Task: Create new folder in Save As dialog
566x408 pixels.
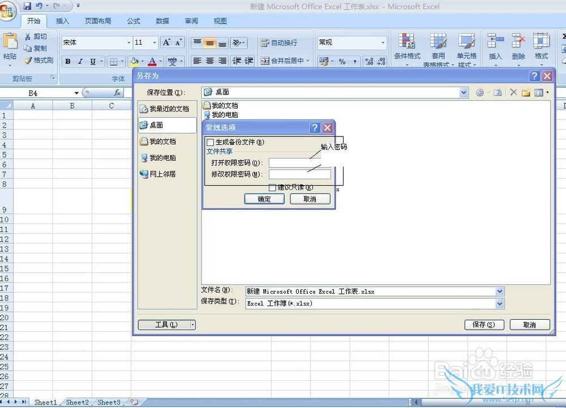Action: click(526, 93)
